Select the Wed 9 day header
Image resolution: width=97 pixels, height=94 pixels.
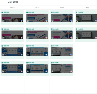pos(12,8)
